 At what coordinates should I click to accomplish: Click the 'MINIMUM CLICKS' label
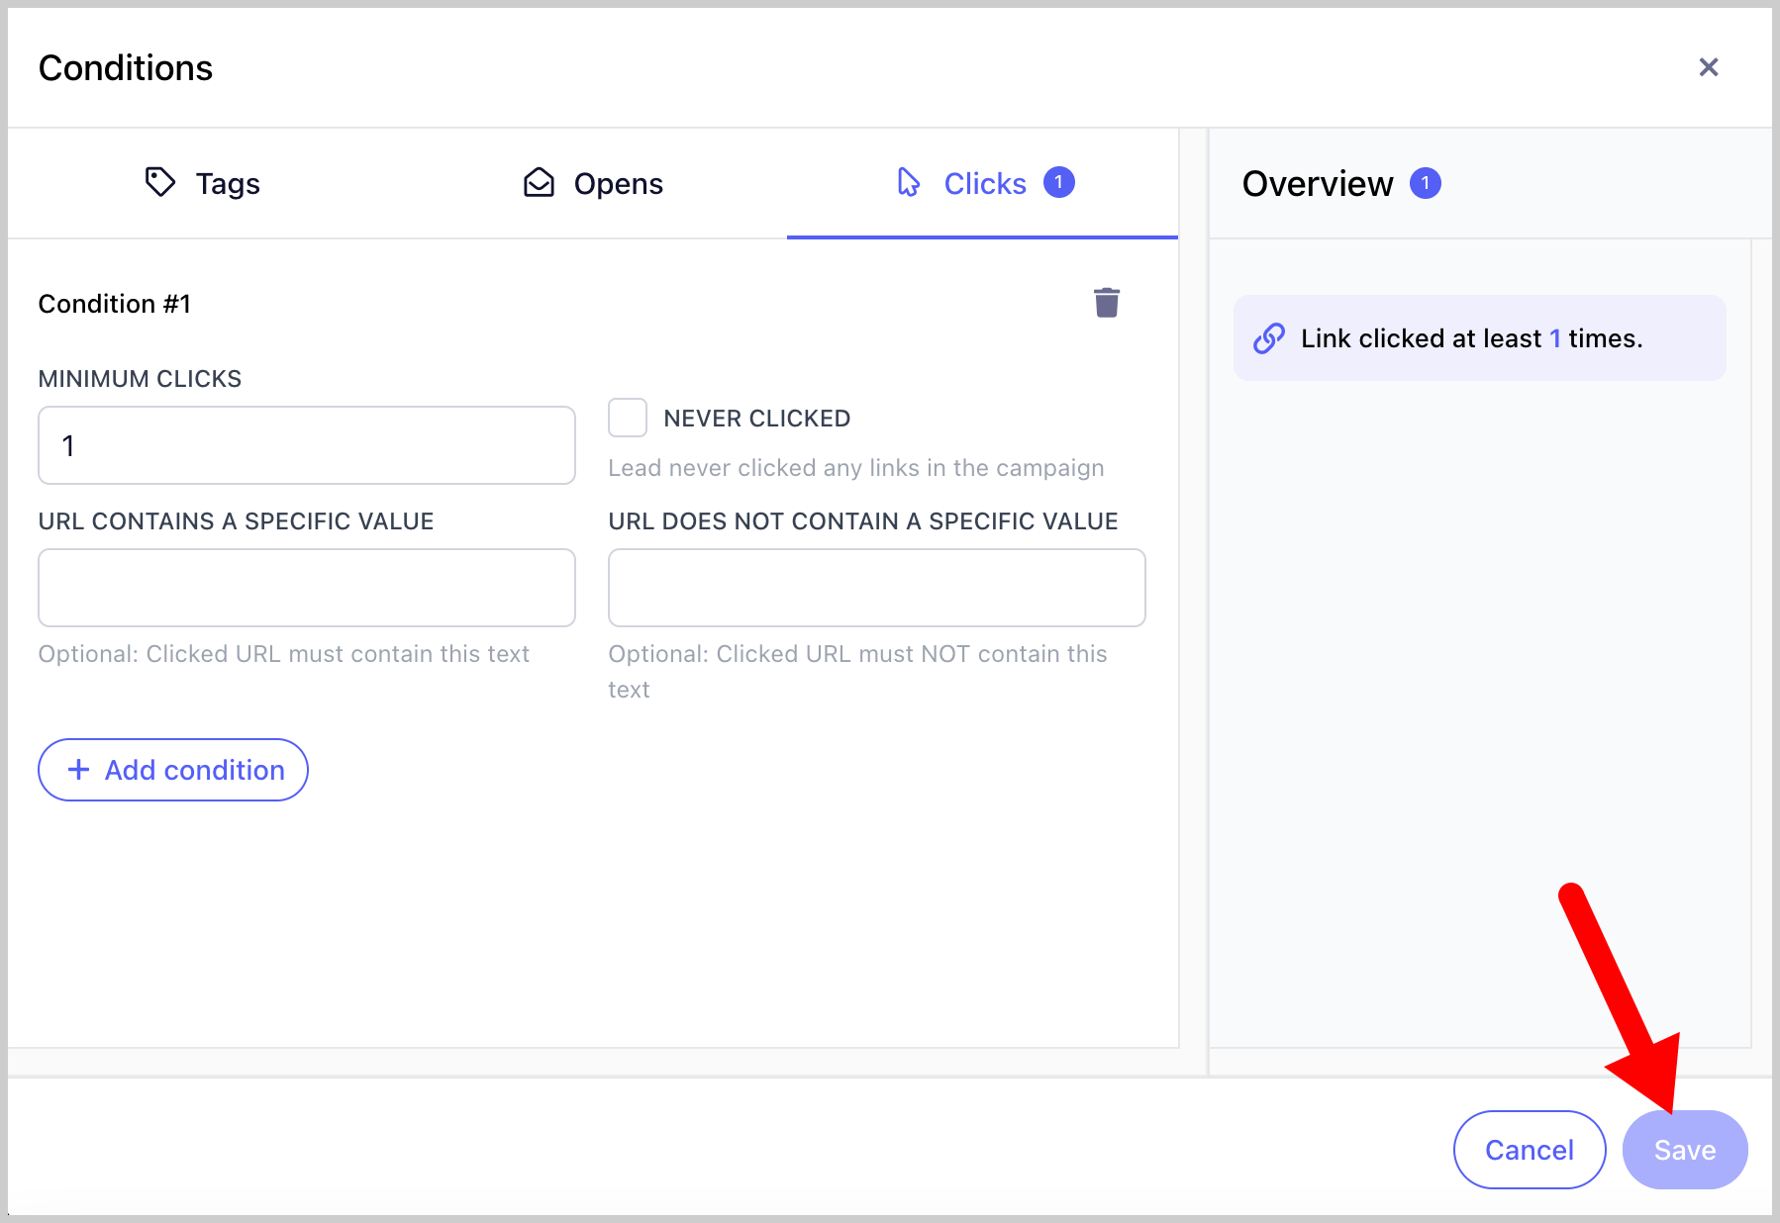[x=140, y=379]
